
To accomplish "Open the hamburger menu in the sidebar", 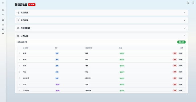I will point(3,3).
